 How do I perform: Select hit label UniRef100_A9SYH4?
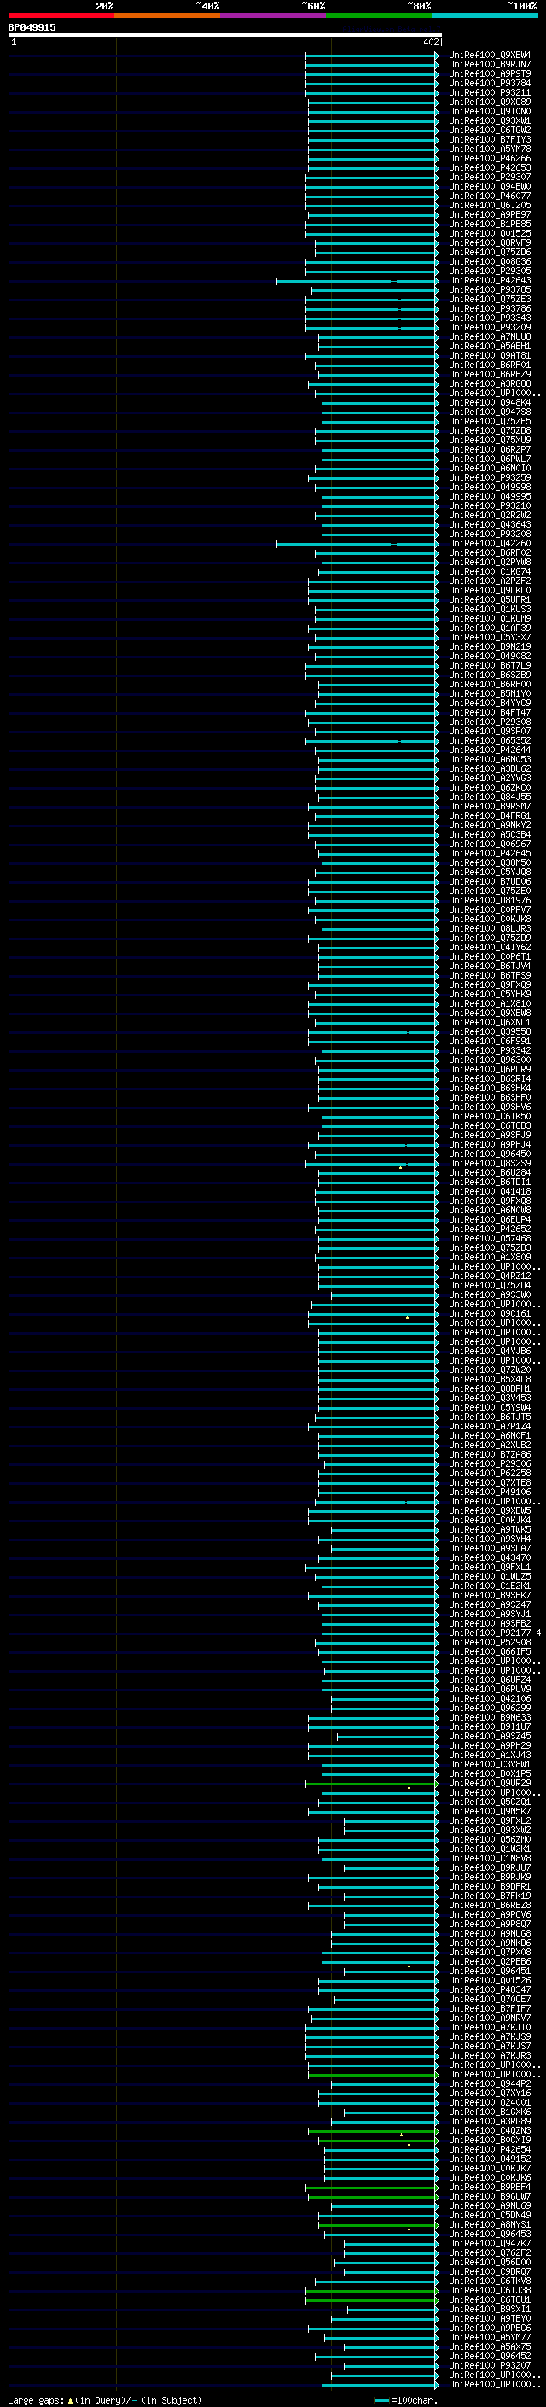click(490, 1539)
